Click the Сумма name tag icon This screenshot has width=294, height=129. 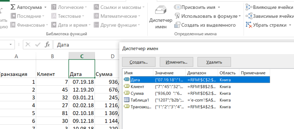tap(127, 93)
